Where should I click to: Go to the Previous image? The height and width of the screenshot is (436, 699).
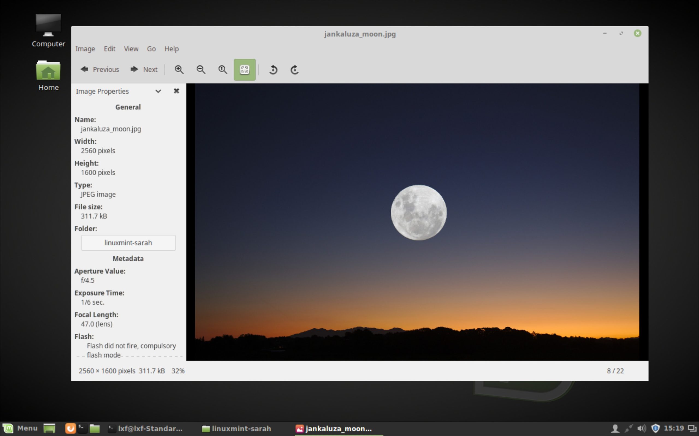[x=100, y=70]
